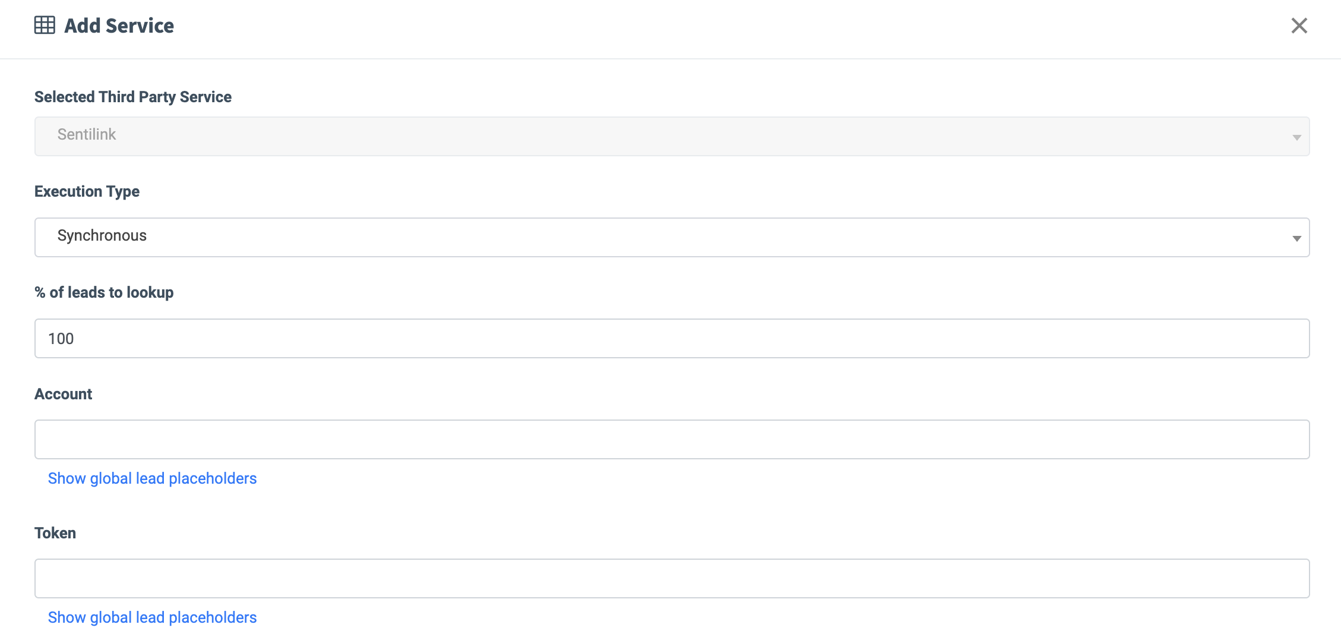The height and width of the screenshot is (637, 1341).
Task: Click into the Token input field
Action: click(671, 578)
